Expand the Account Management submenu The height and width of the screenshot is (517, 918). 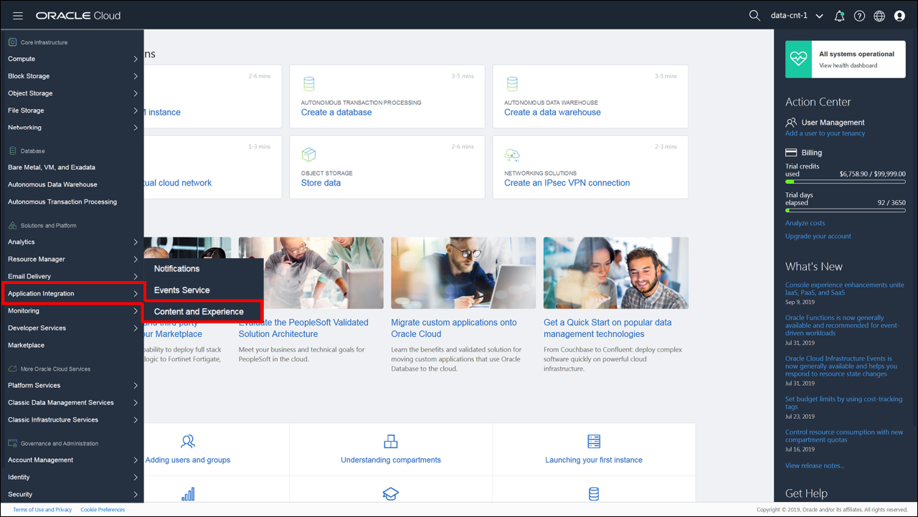point(72,460)
